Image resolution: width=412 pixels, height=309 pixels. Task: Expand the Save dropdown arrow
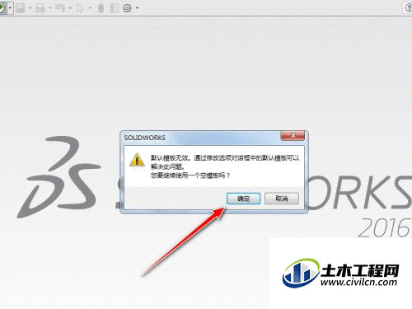(30, 8)
